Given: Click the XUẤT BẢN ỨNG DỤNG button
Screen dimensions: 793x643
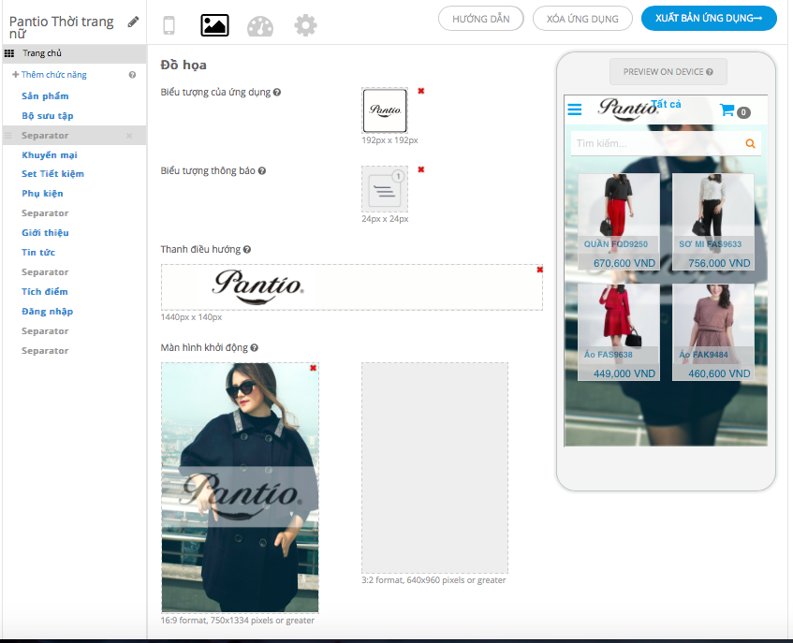Looking at the screenshot, I should tap(709, 18).
